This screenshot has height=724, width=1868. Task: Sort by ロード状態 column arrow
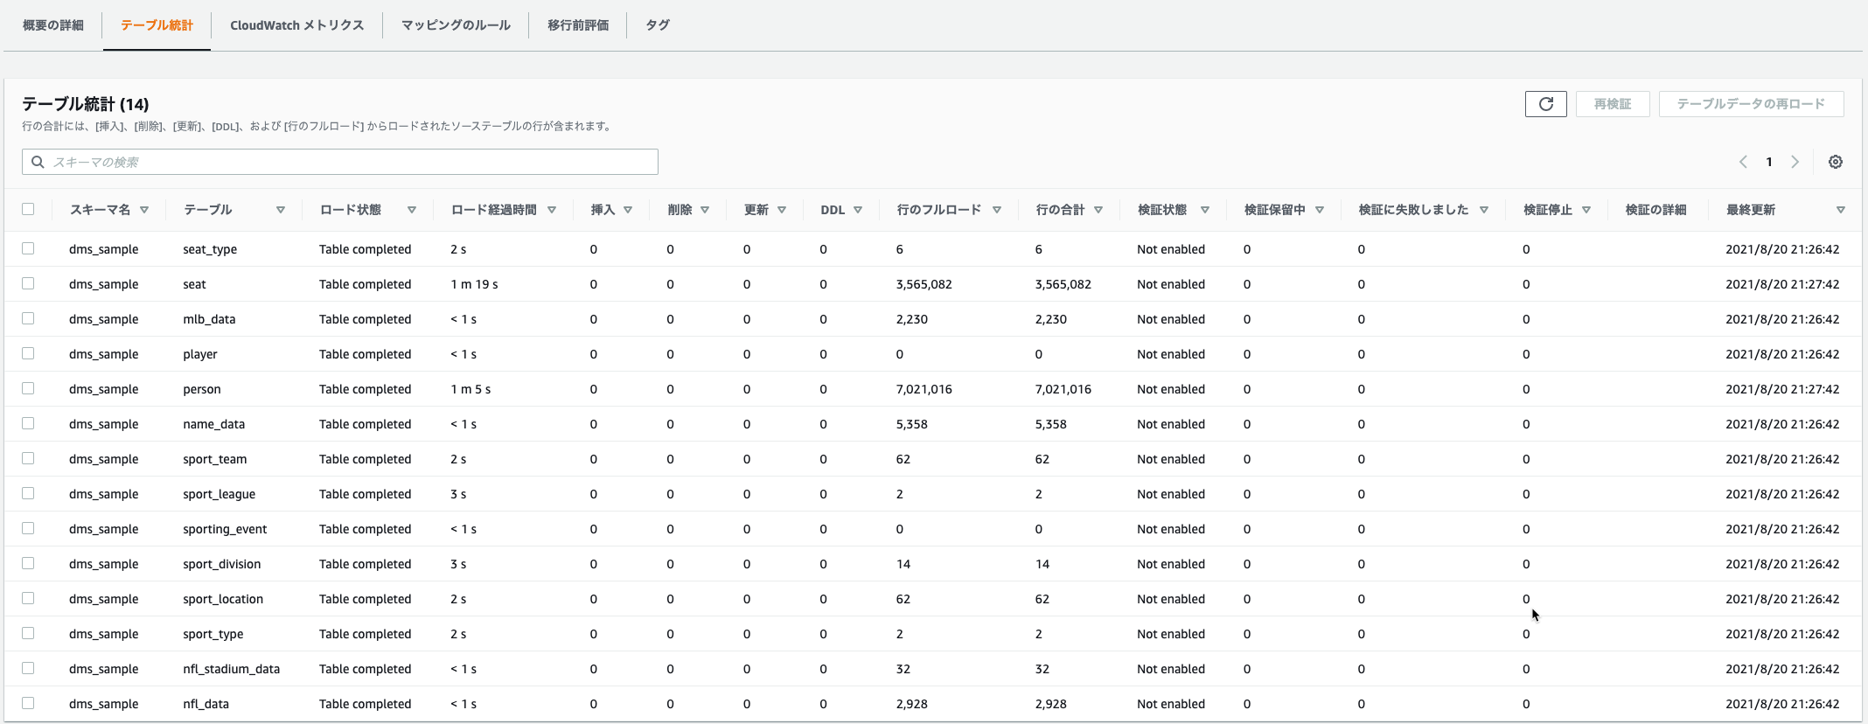[x=412, y=210]
